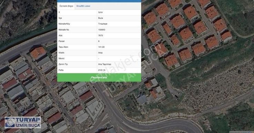254x133 pixels.
Task: Select the Zemin Tip value Ana Taşınmaz
Action: tap(105, 64)
